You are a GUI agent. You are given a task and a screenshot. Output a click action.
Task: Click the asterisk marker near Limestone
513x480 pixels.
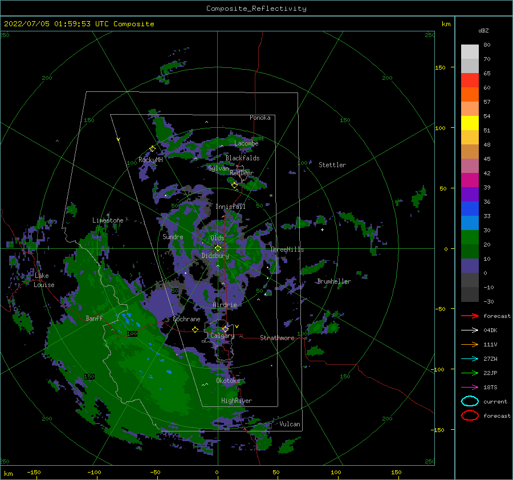point(108,215)
